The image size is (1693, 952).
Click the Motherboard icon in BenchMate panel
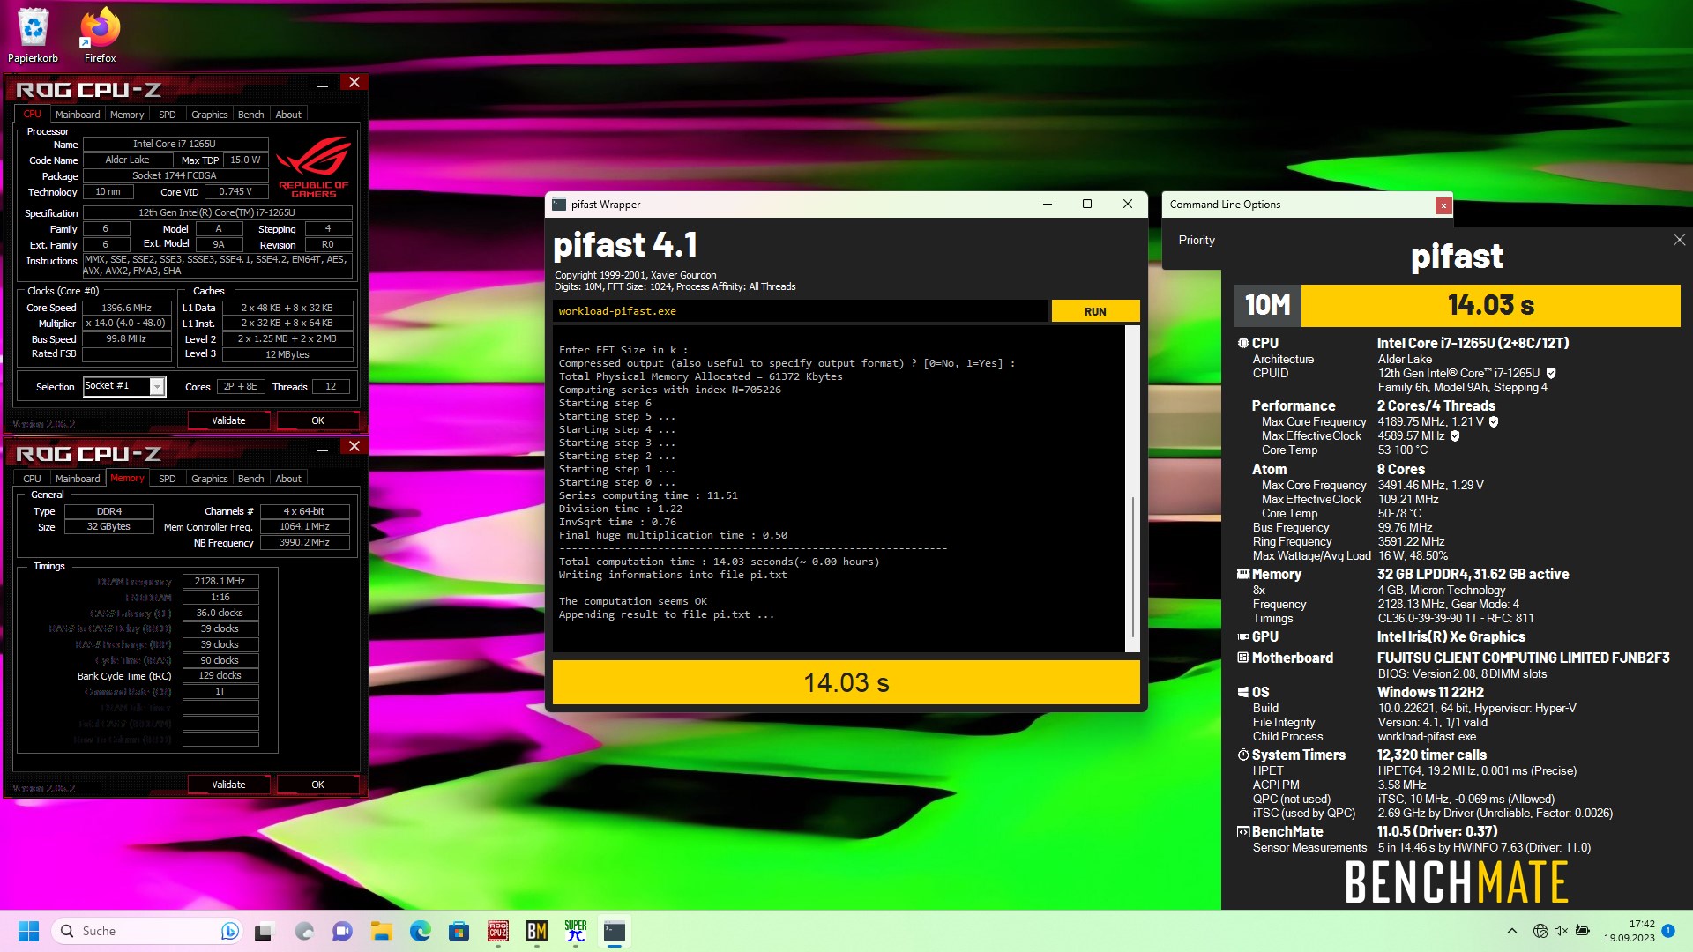[x=1243, y=658]
